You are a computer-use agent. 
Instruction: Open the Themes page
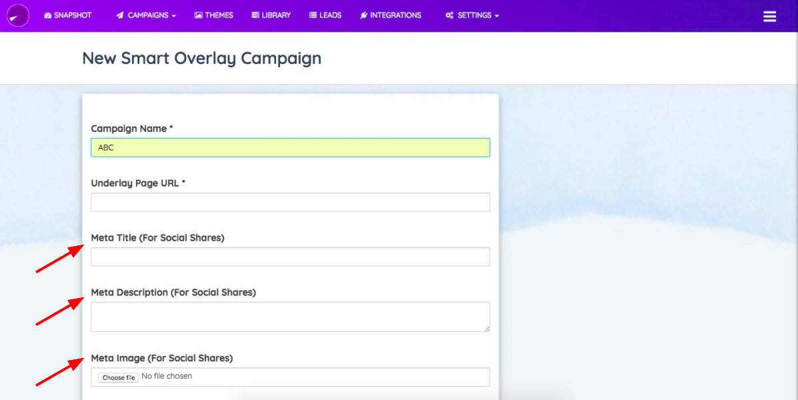click(214, 15)
